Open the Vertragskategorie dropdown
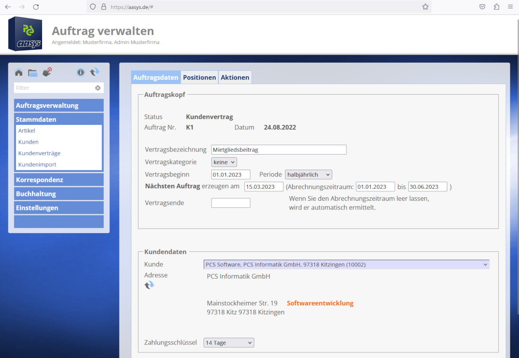Viewport: 519px width, 358px height. pyautogui.click(x=224, y=162)
